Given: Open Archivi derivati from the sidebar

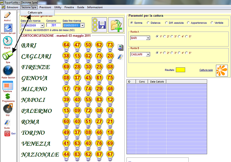Looking at the screenshot, I should [8, 28].
